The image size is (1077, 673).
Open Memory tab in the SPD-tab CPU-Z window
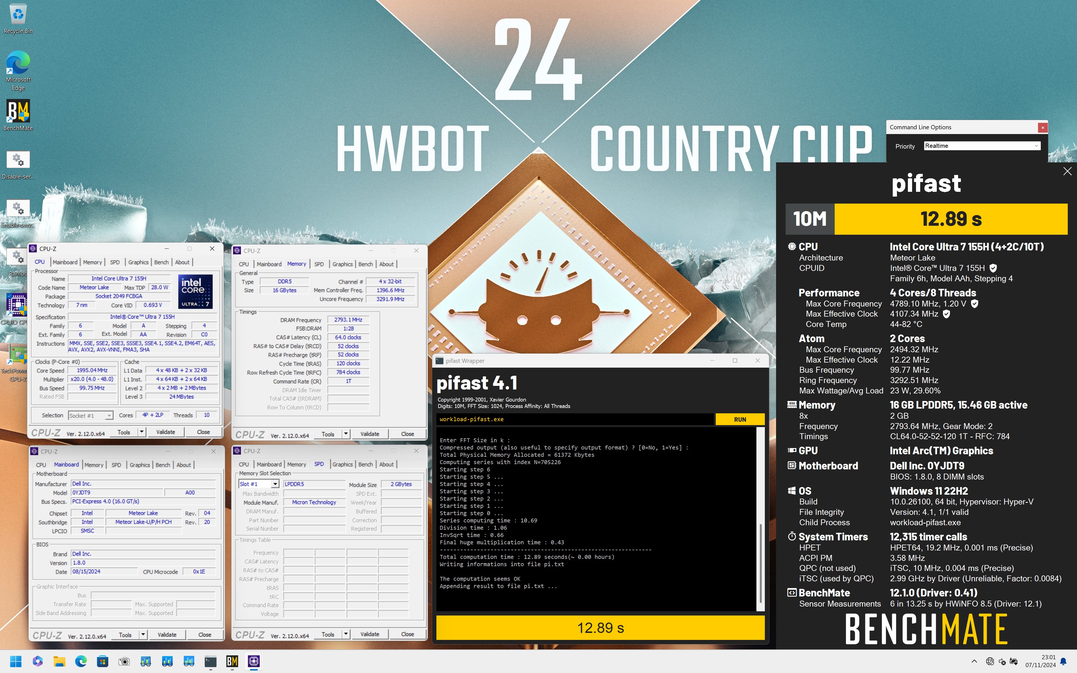(x=296, y=464)
